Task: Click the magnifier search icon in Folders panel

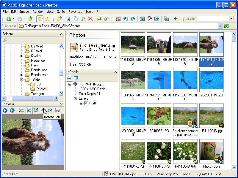Action: click(5, 40)
